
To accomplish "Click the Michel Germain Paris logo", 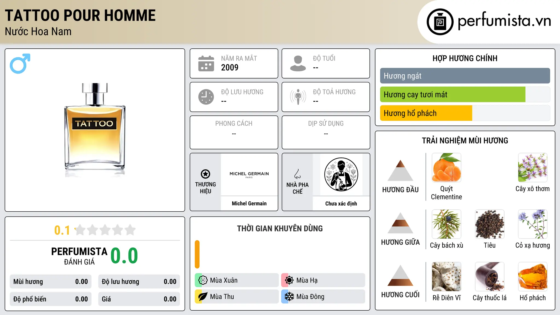I will tap(249, 175).
